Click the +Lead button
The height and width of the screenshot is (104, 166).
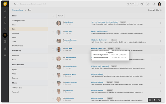pos(131,4)
